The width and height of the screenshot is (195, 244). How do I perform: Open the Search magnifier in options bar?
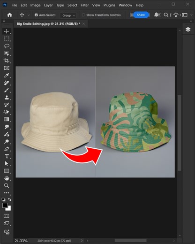(x=166, y=15)
